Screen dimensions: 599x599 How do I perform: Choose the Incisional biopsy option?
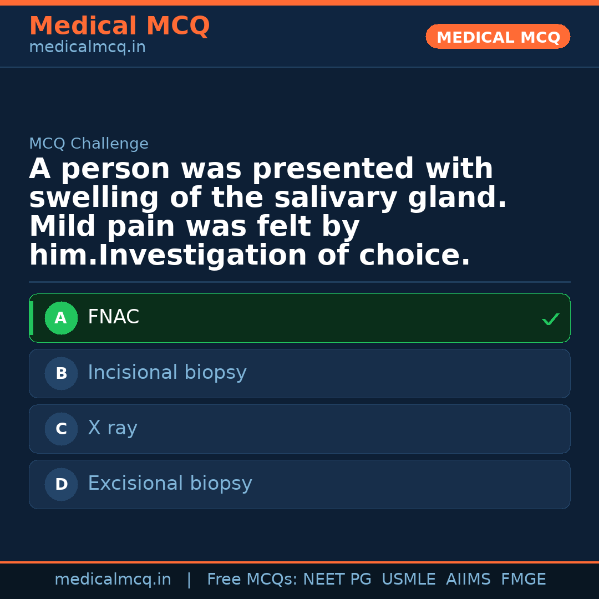pos(299,374)
